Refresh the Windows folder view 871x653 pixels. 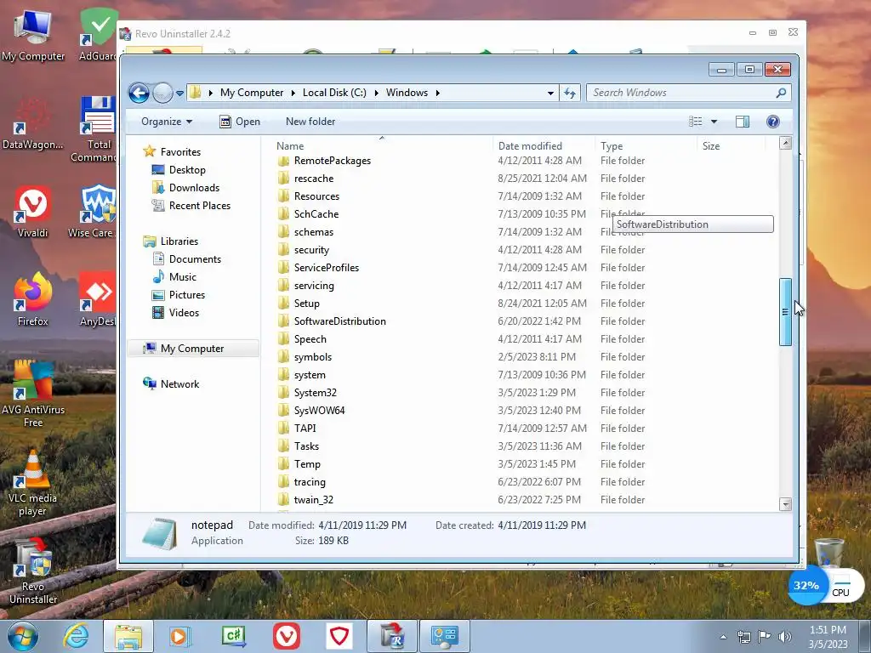click(x=570, y=93)
